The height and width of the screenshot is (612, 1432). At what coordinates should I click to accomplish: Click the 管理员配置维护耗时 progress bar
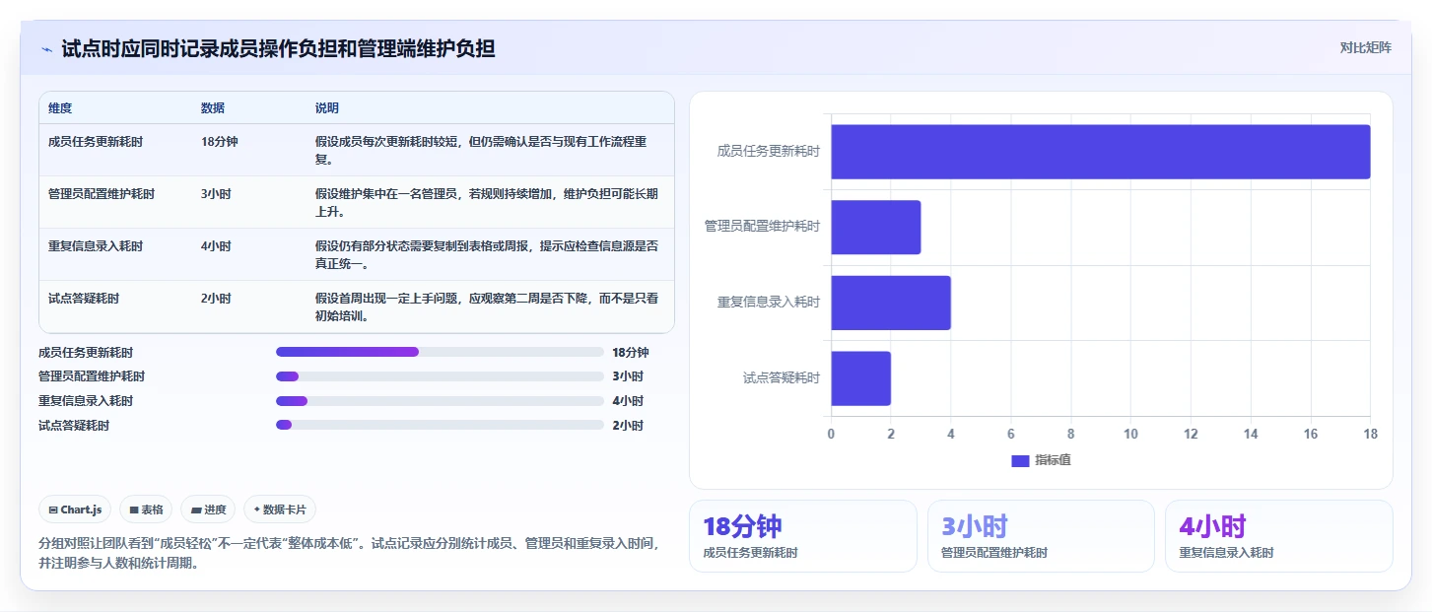(x=440, y=376)
